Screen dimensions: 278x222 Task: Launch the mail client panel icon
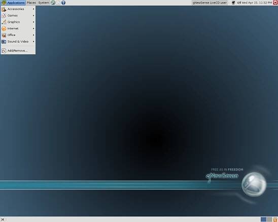pos(58,3)
